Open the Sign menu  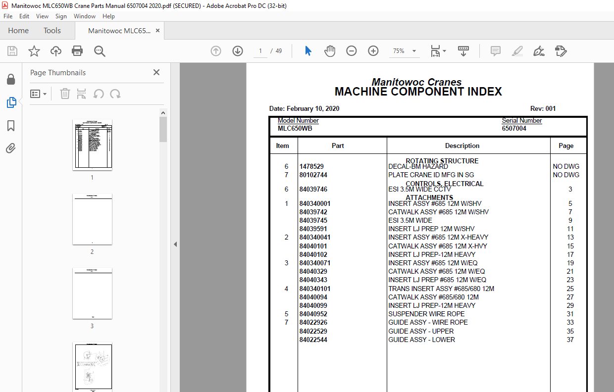pyautogui.click(x=61, y=16)
